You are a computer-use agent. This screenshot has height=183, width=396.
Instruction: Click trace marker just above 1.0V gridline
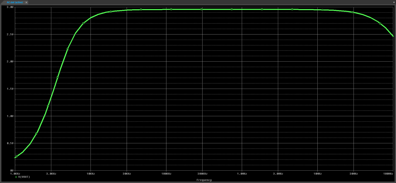point(48,106)
